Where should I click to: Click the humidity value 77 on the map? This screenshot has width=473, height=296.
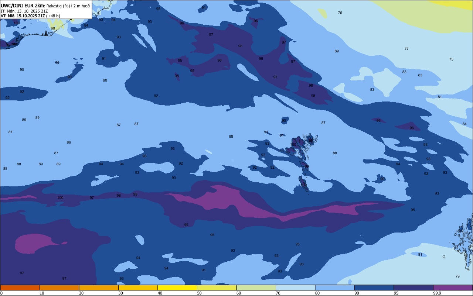click(406, 49)
